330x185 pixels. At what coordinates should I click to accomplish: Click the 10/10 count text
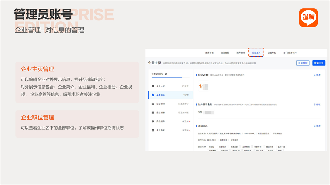[x=186, y=95]
